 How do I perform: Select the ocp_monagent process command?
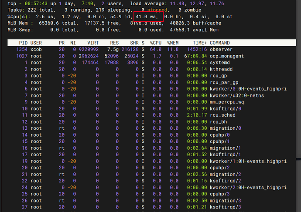coord(227,56)
